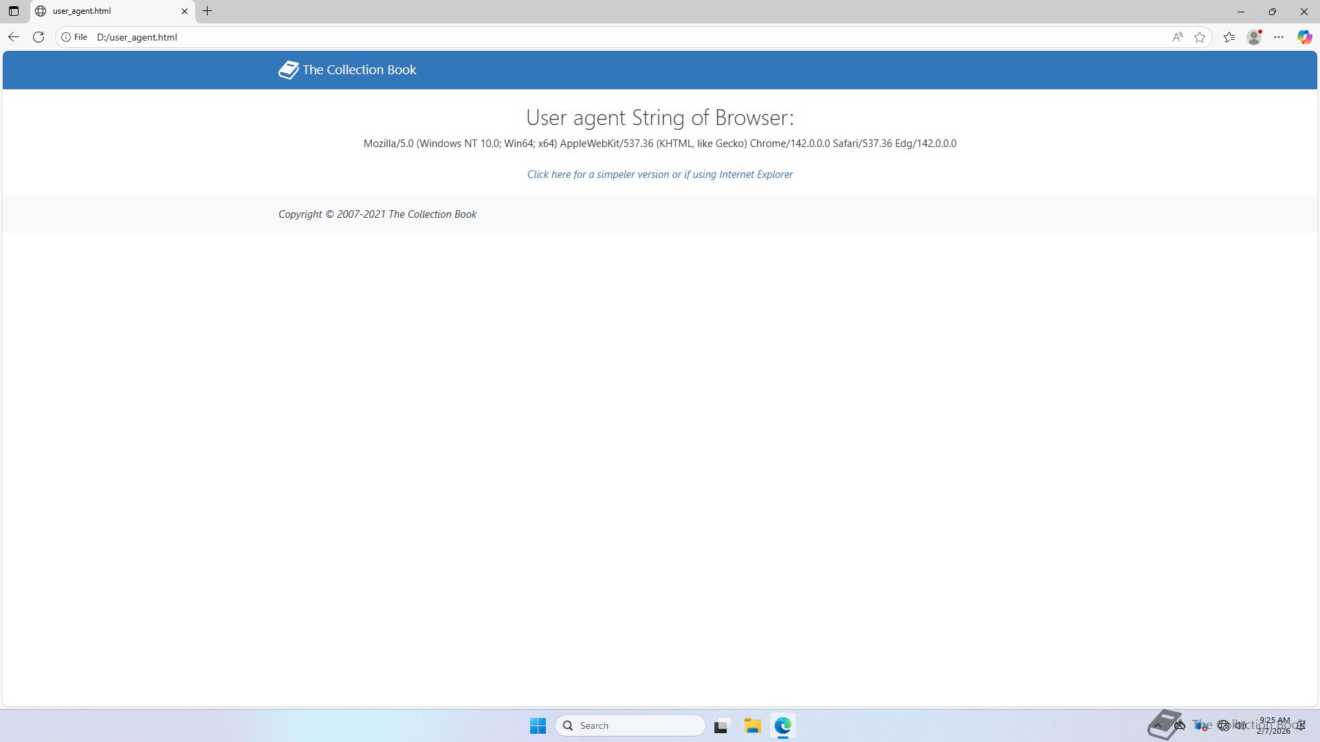Open Settings and more ellipsis menu
This screenshot has height=742, width=1320.
(1279, 37)
